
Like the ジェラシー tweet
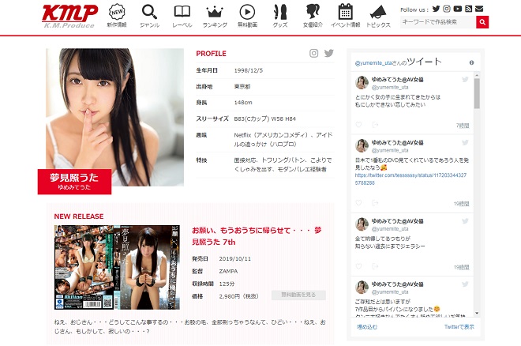(358, 266)
